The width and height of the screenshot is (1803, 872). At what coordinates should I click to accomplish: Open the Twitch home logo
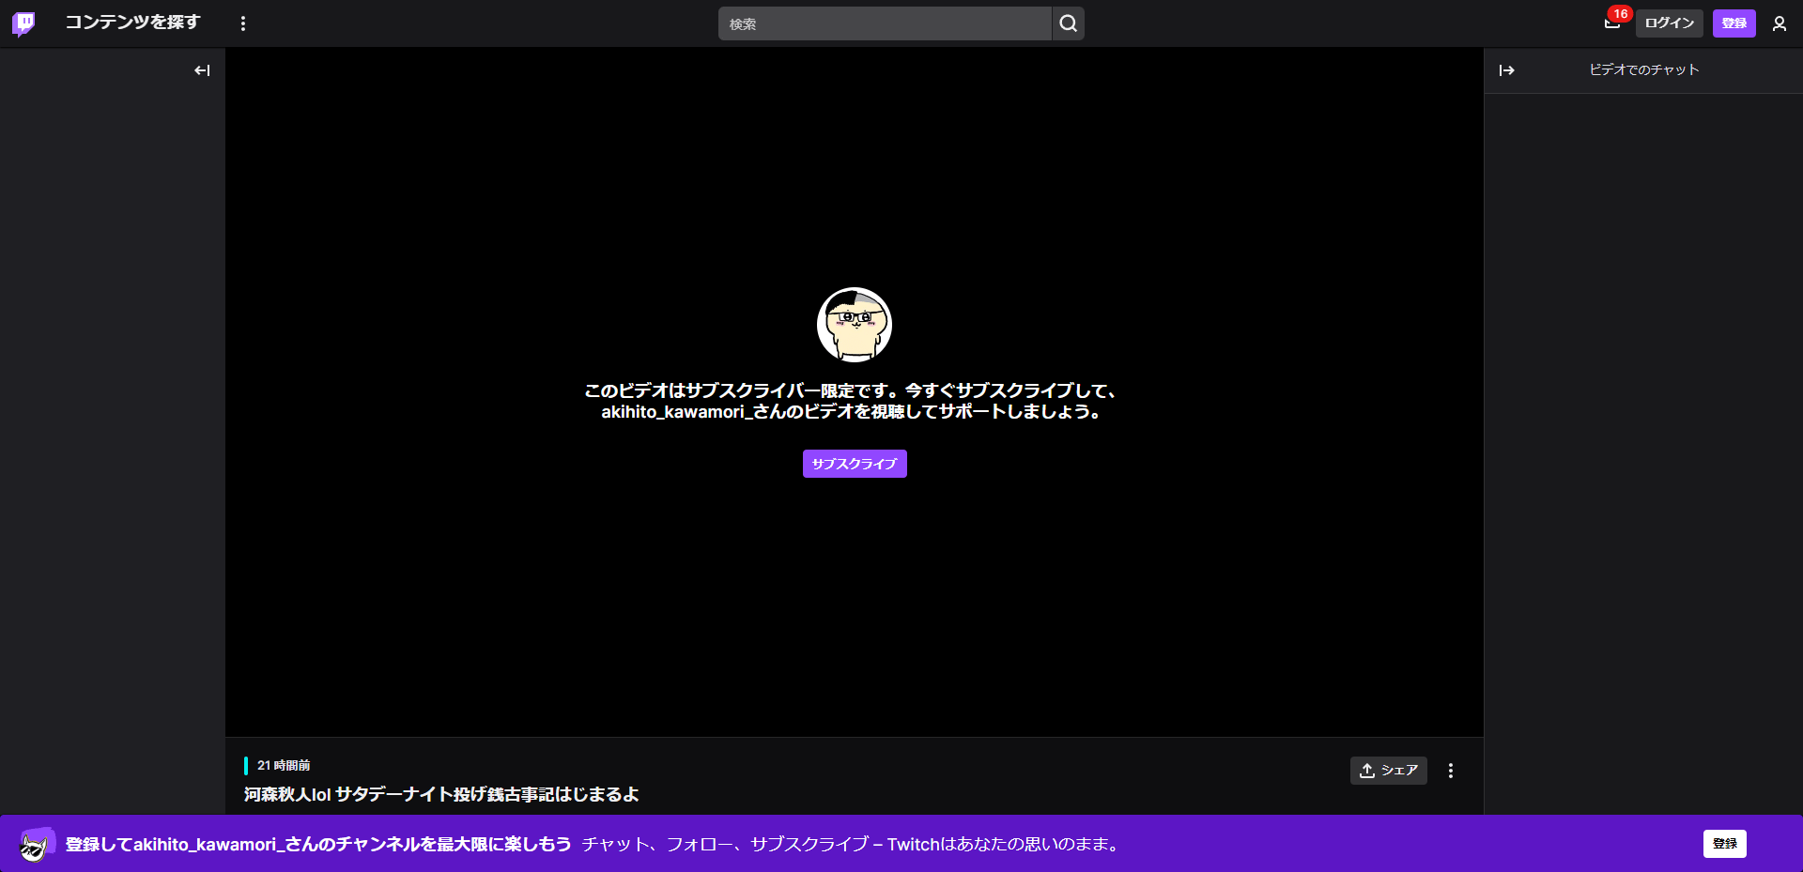point(24,23)
